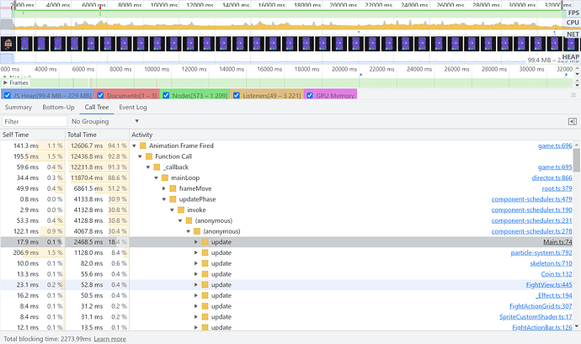581x344 pixels.
Task: Click the yellow icon beside Animation Frame Fired
Action: pos(143,146)
